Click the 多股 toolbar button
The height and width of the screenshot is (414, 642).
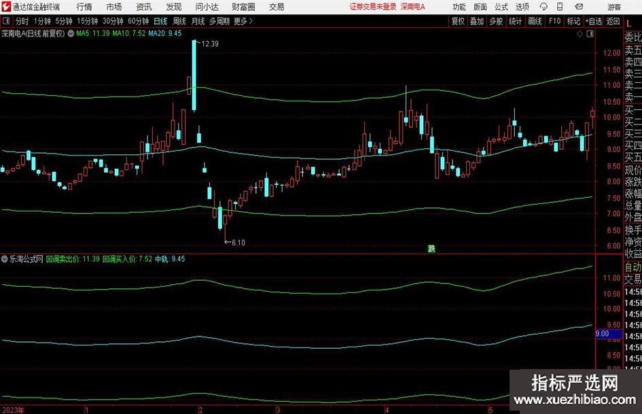496,21
